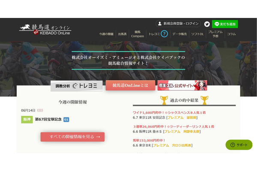Click premium link in 6.6 阪神11R row

[x=182, y=131]
